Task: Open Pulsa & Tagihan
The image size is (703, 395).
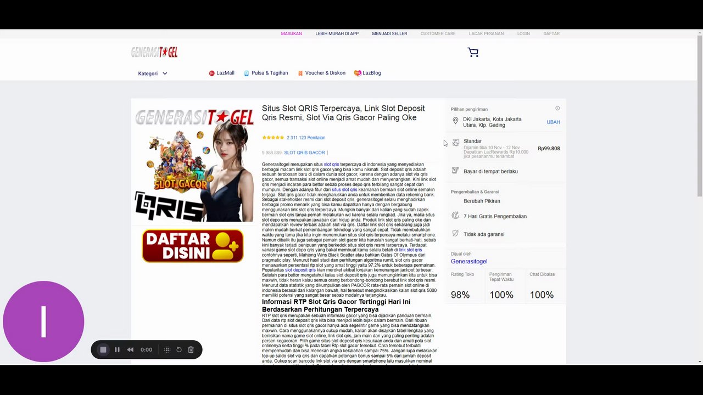Action: (266, 73)
